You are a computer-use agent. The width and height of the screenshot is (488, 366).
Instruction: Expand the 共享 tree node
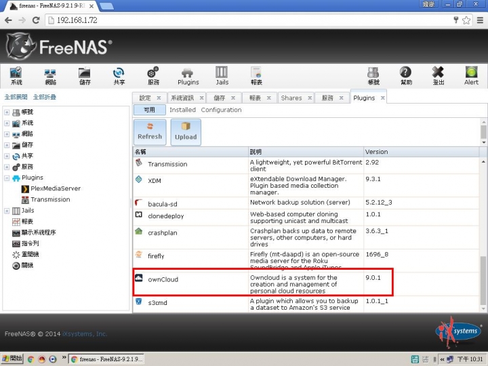click(7, 157)
